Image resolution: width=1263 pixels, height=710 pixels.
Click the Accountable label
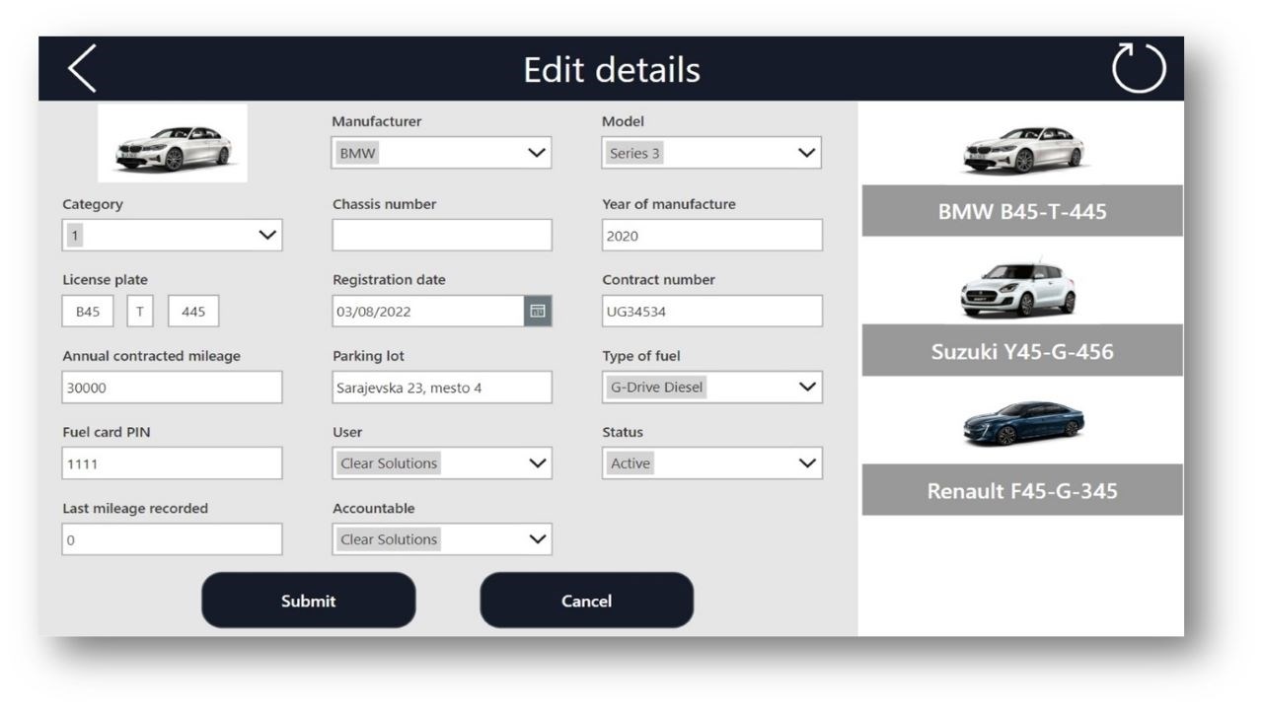tap(374, 509)
